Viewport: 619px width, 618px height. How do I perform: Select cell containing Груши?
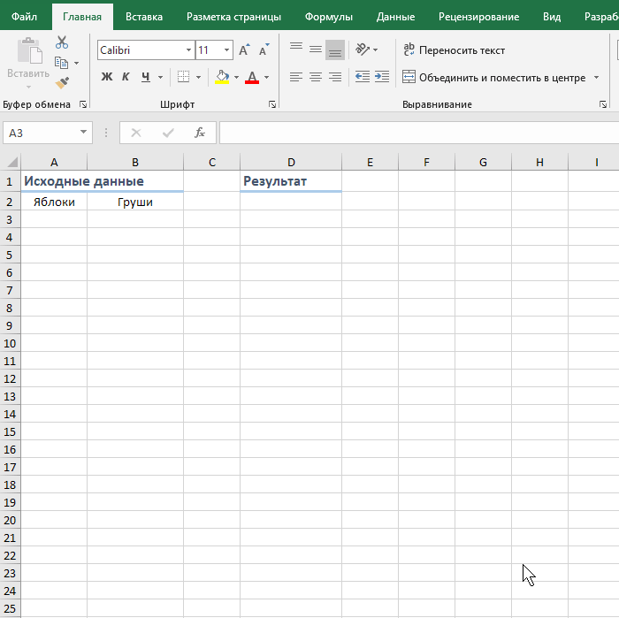click(x=135, y=202)
